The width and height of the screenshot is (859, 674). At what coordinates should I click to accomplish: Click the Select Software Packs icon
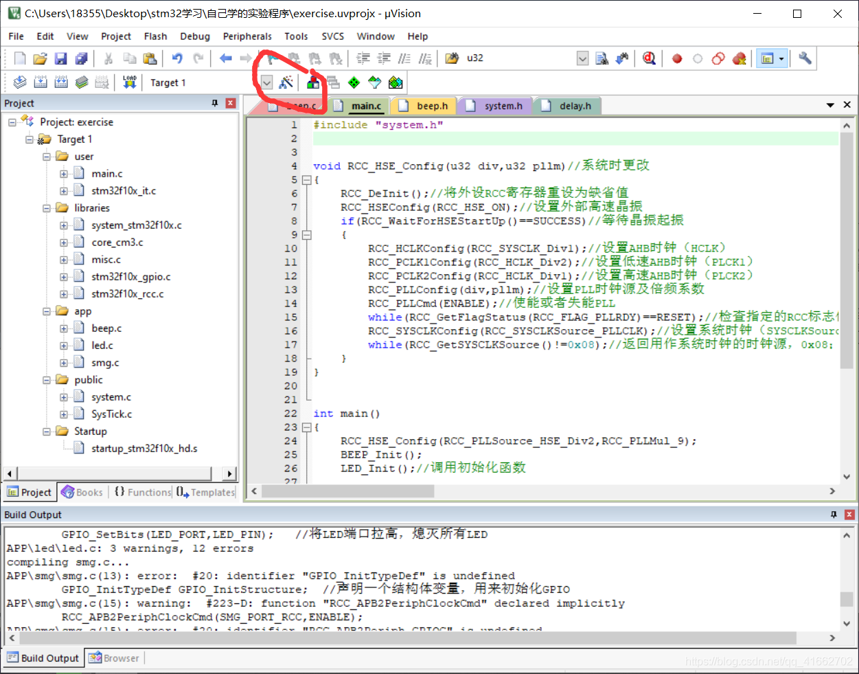click(374, 82)
